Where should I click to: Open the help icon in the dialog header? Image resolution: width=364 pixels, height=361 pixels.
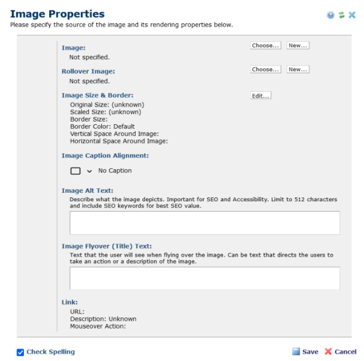click(331, 15)
